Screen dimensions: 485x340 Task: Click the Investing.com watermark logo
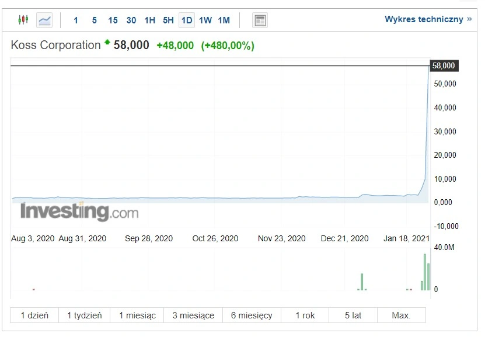[79, 212]
